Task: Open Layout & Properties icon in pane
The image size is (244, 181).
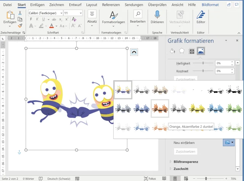Action: pos(191,51)
